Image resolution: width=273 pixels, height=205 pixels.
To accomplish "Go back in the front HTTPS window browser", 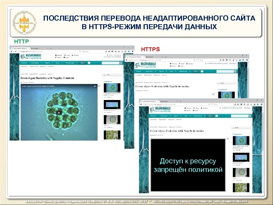I will point(141,104).
